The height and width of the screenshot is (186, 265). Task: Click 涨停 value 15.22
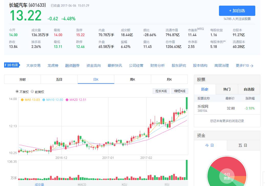(x=80, y=35)
